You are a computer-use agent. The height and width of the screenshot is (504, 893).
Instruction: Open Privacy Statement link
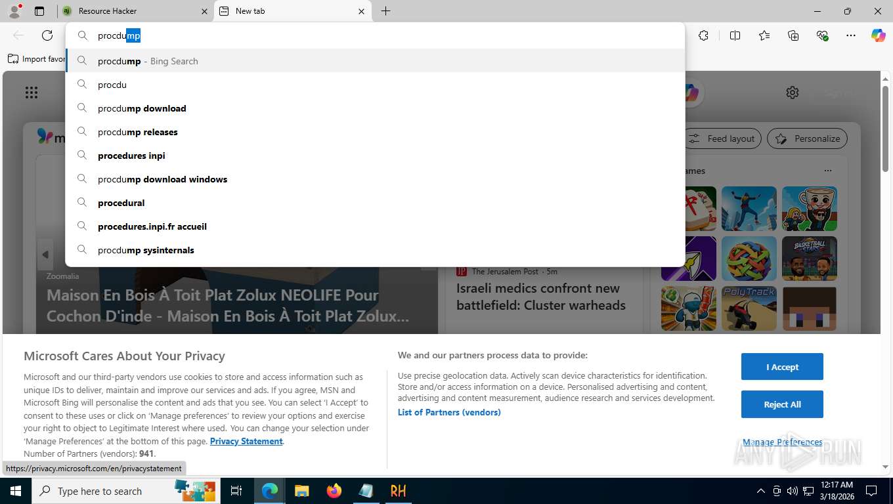(x=246, y=441)
